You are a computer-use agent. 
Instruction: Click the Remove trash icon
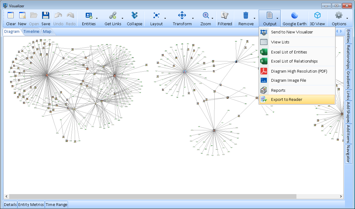coord(246,15)
